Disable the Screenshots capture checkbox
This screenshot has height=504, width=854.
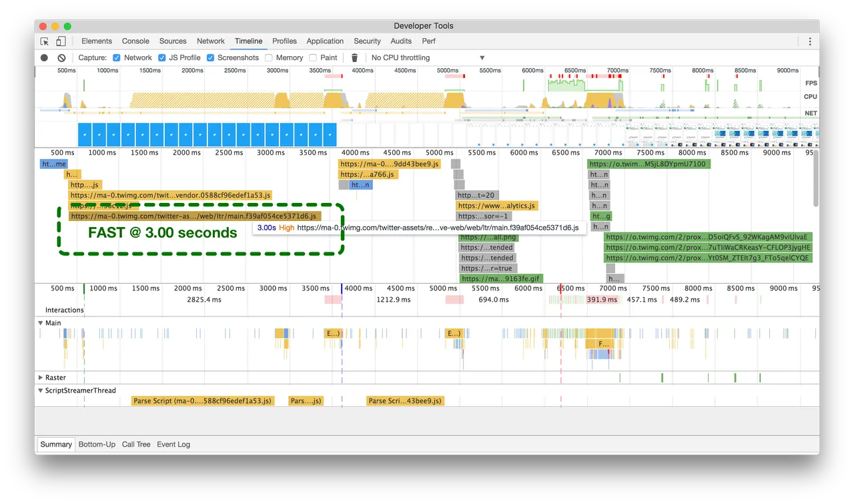tap(209, 57)
